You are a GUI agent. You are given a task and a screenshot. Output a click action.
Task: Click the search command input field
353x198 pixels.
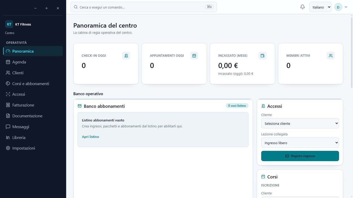point(144,7)
